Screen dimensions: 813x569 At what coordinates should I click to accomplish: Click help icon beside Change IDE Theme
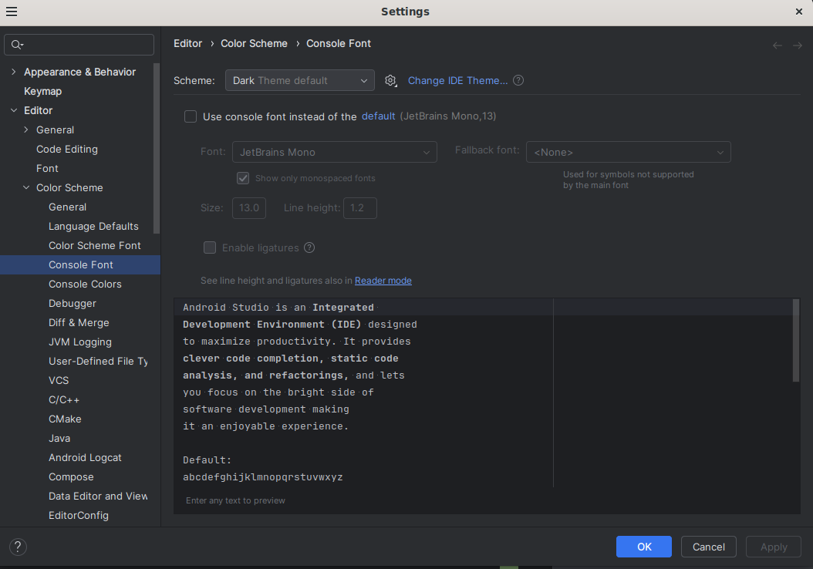(x=518, y=80)
